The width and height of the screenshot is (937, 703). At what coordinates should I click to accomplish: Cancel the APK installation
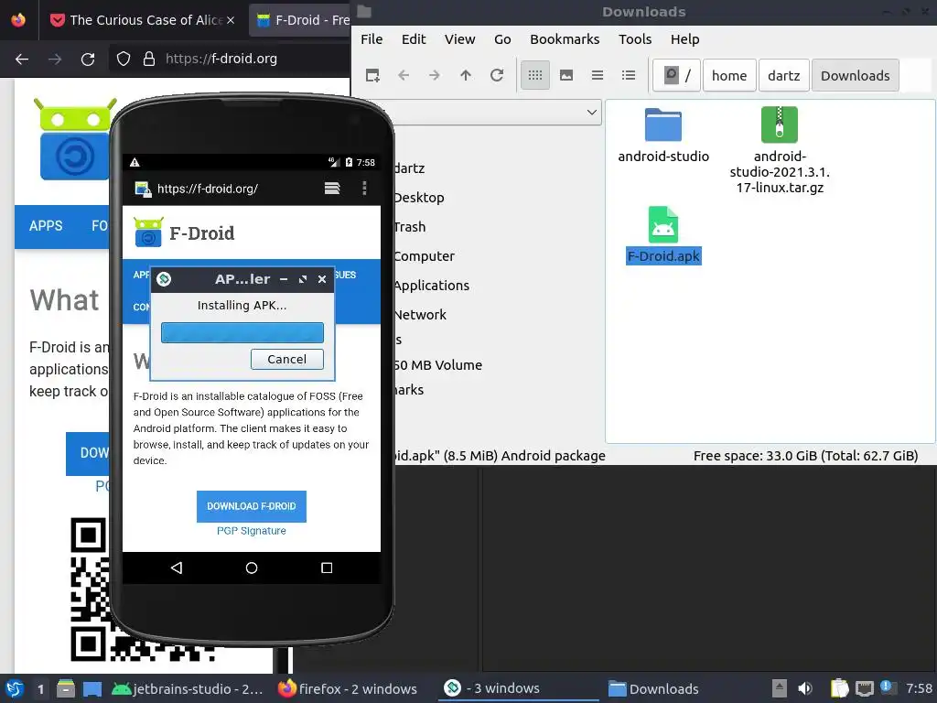(x=286, y=359)
